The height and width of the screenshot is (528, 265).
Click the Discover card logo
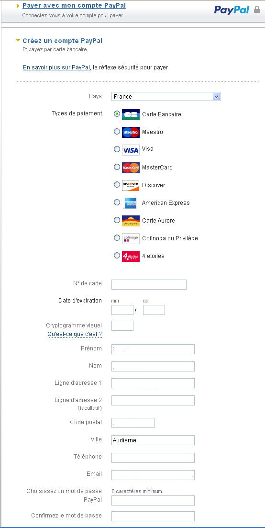tap(131, 185)
